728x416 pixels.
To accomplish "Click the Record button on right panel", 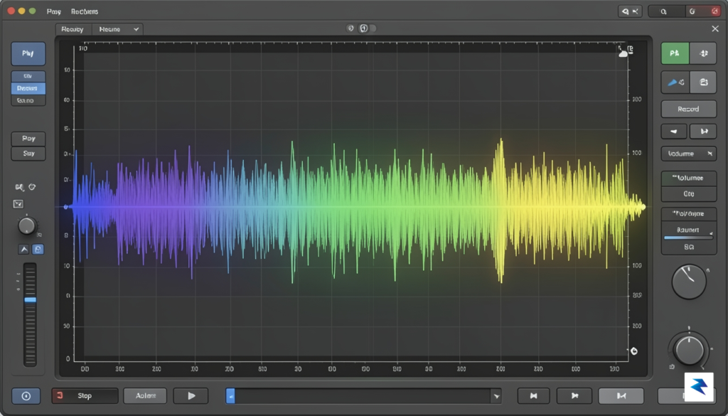I will [688, 109].
